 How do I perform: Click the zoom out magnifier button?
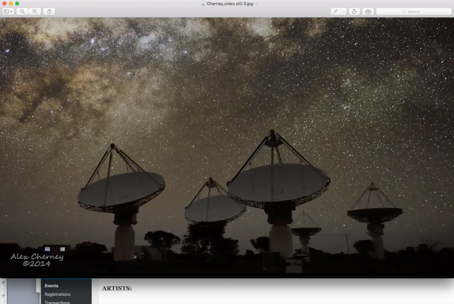point(22,11)
